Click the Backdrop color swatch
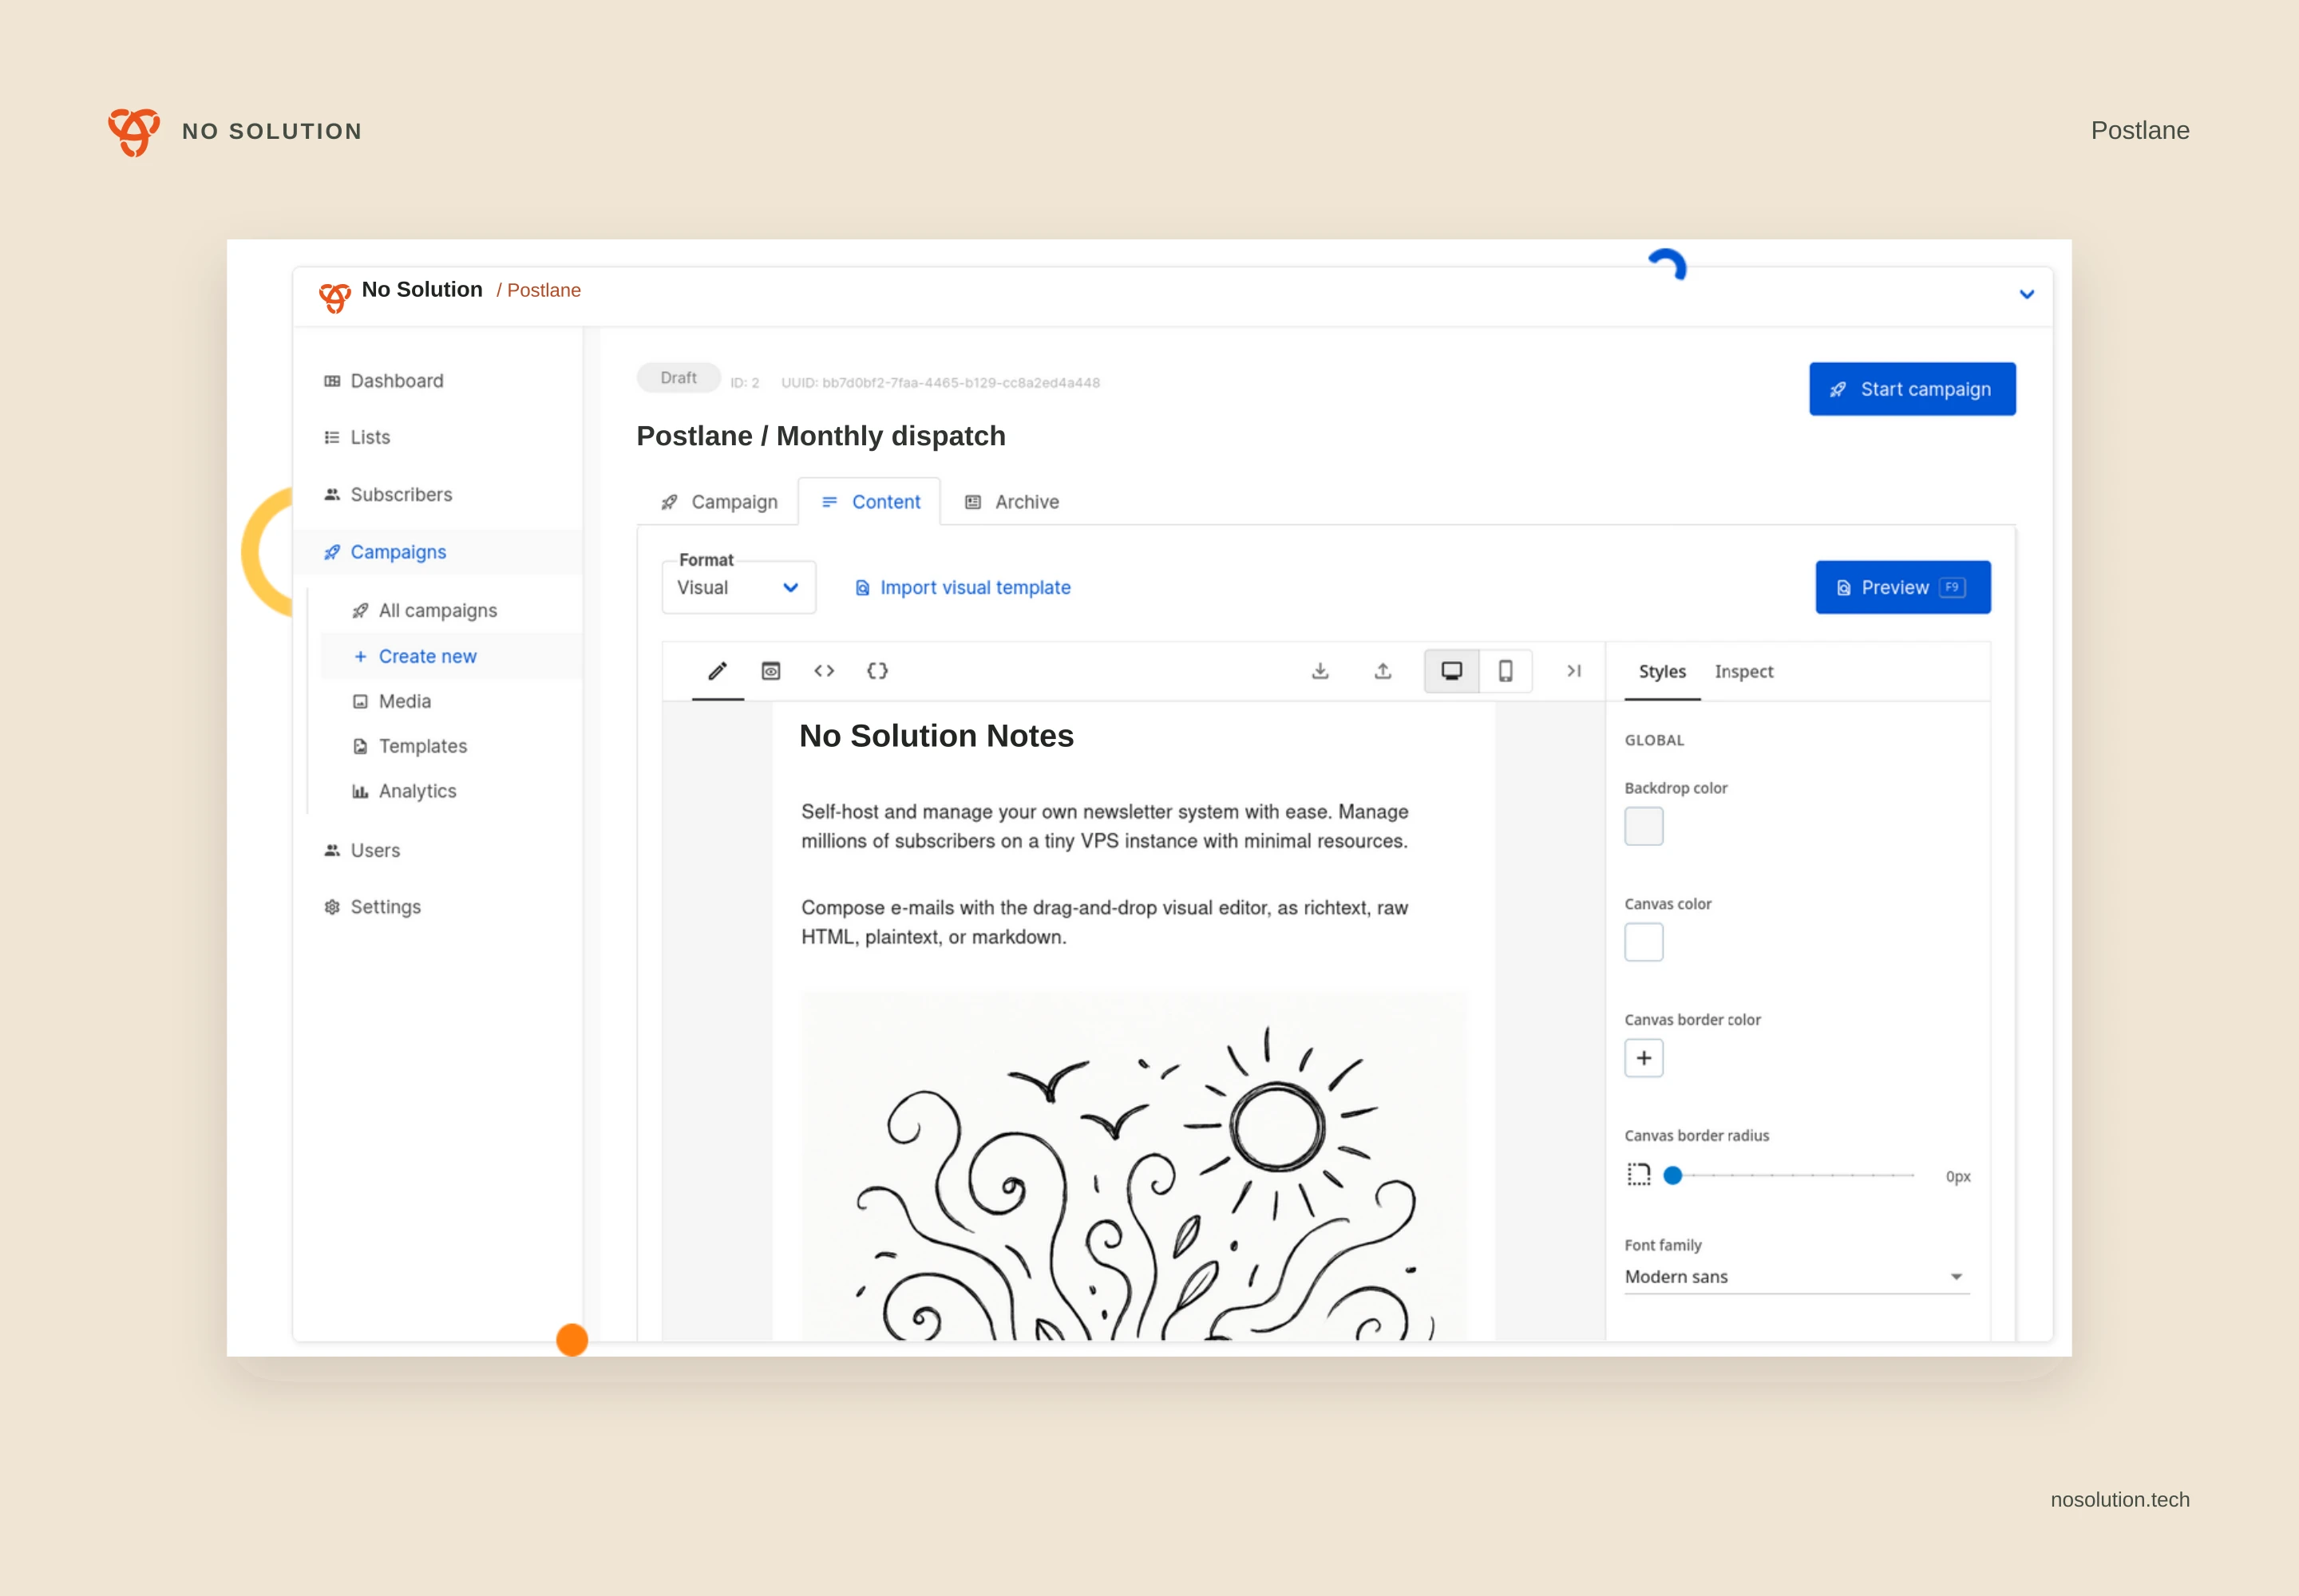 point(1644,826)
